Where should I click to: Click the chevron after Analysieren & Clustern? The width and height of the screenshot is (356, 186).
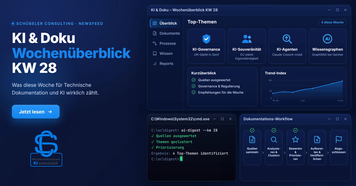285,153
